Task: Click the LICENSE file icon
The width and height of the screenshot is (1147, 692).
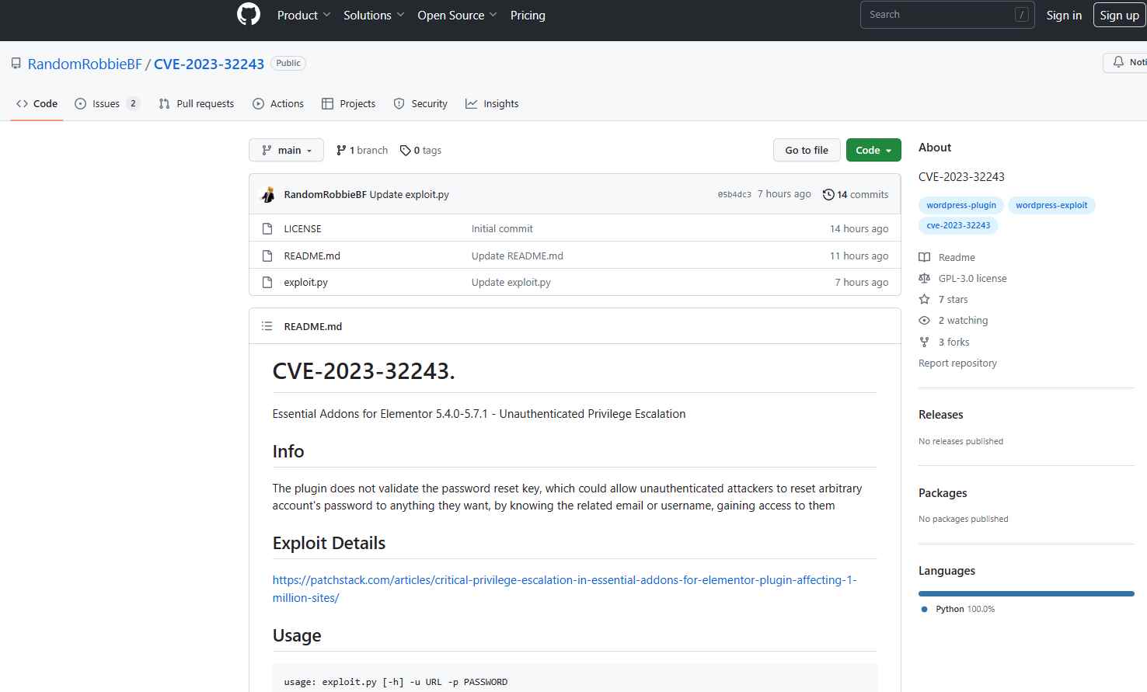Action: tap(267, 228)
